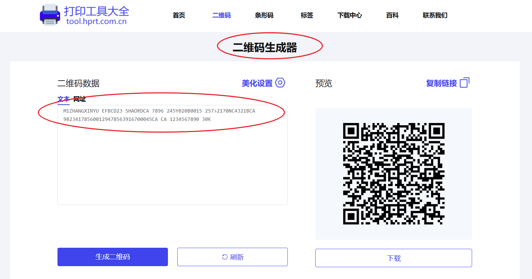Go to 首页 in the navigation bar
Screen dimensions: 532x279
(179, 15)
